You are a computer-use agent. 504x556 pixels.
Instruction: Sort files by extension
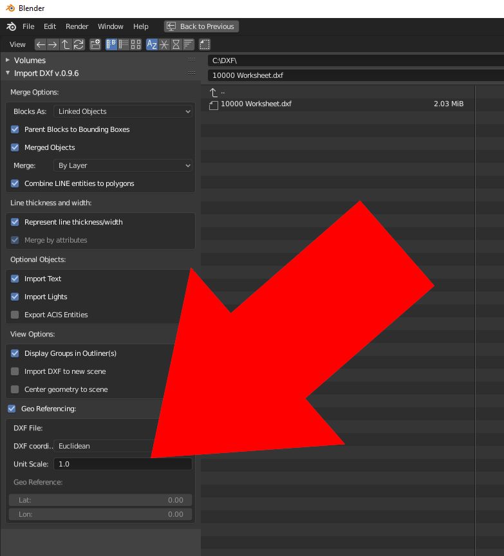tap(164, 44)
